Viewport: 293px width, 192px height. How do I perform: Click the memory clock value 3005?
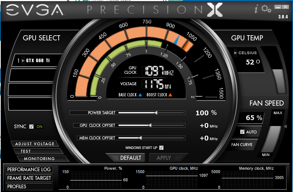279,178
